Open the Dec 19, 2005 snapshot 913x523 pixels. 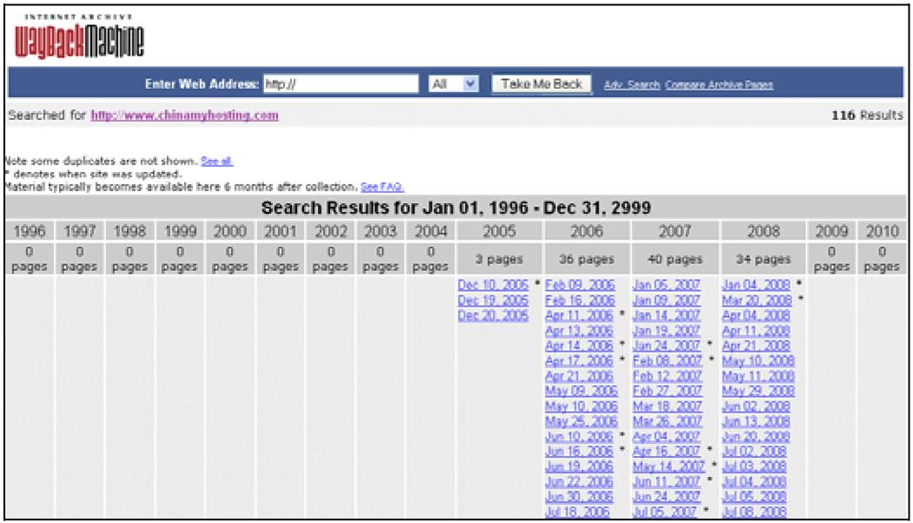493,300
